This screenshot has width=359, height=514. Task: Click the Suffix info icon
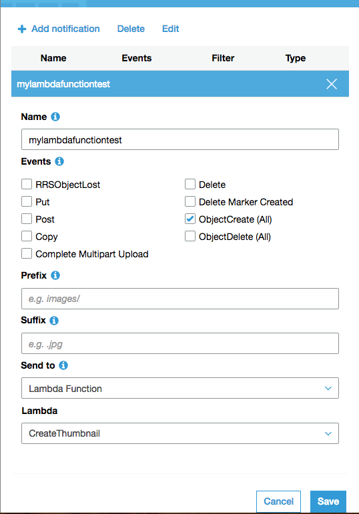pos(54,320)
